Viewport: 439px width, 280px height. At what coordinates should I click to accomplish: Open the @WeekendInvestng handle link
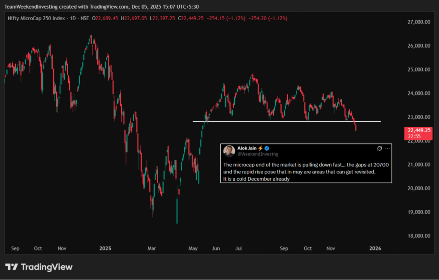click(251, 153)
